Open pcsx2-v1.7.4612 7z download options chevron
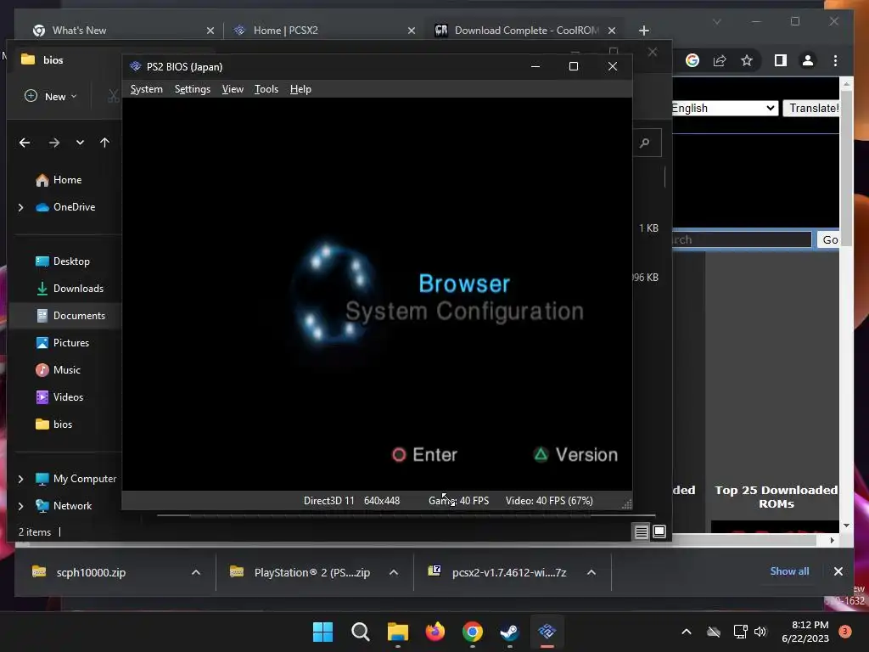 point(591,572)
